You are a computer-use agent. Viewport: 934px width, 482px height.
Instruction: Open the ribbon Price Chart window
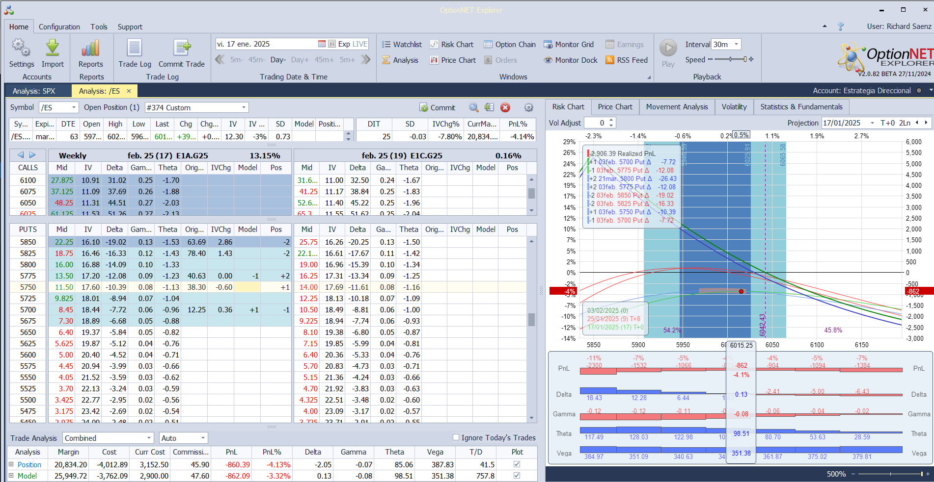453,60
